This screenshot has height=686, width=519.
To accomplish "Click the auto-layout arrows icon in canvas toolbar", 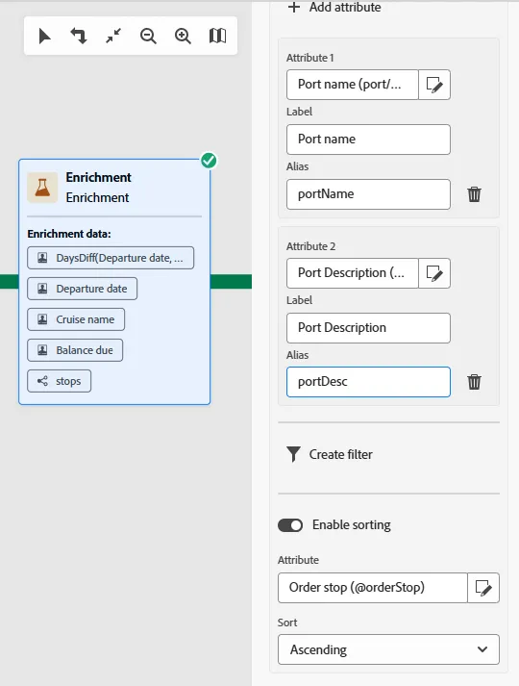I will click(x=79, y=36).
